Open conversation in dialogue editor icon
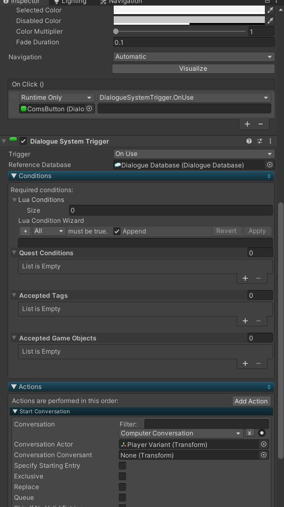This screenshot has height=507, width=284. tap(262, 433)
